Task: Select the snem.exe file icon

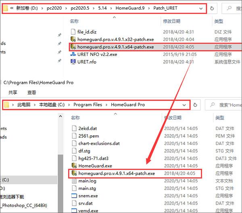Action: [x=74, y=196]
